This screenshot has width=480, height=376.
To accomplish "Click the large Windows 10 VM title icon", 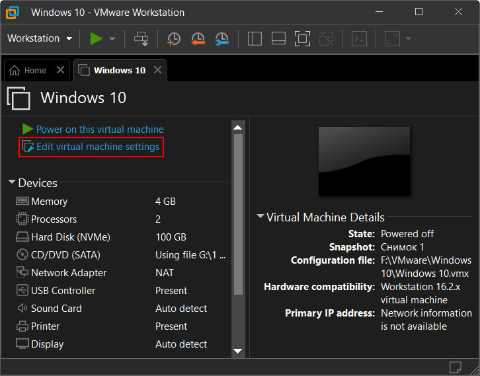I will click(19, 98).
